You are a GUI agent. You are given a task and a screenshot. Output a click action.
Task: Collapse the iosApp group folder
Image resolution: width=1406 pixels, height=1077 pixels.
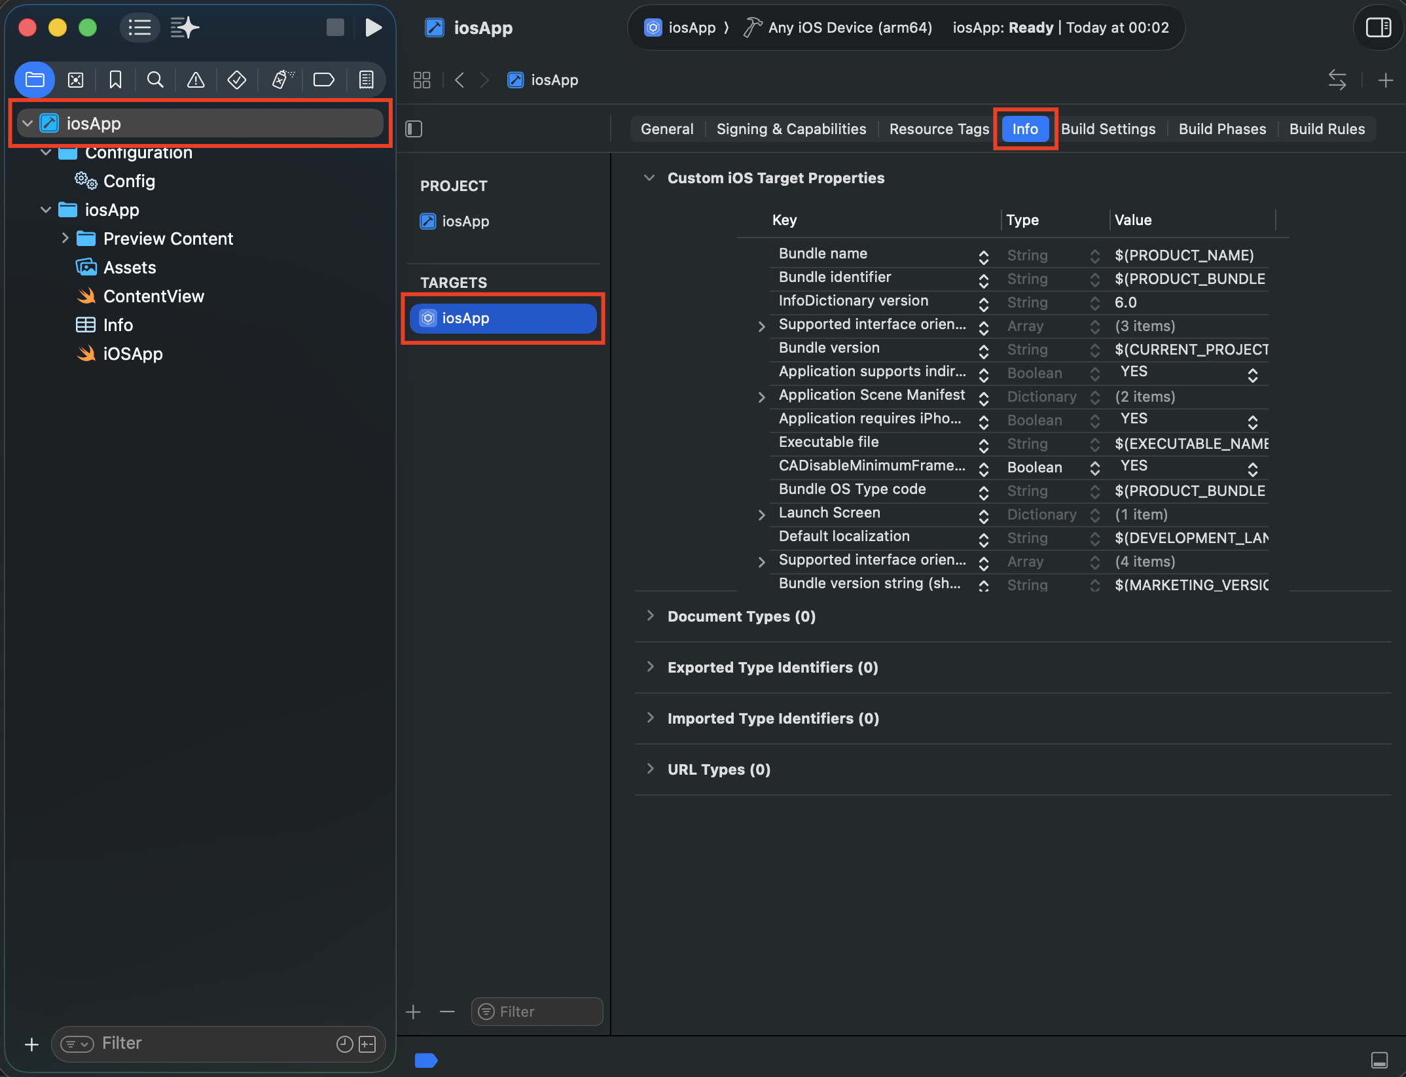pyautogui.click(x=46, y=209)
